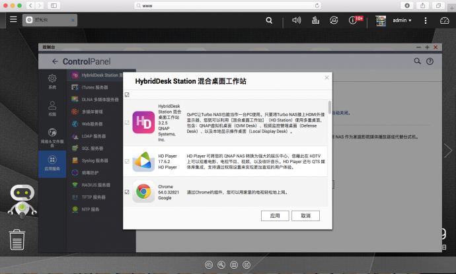Open external devices sync icon
Screen dimensions: 456x274
334,20
